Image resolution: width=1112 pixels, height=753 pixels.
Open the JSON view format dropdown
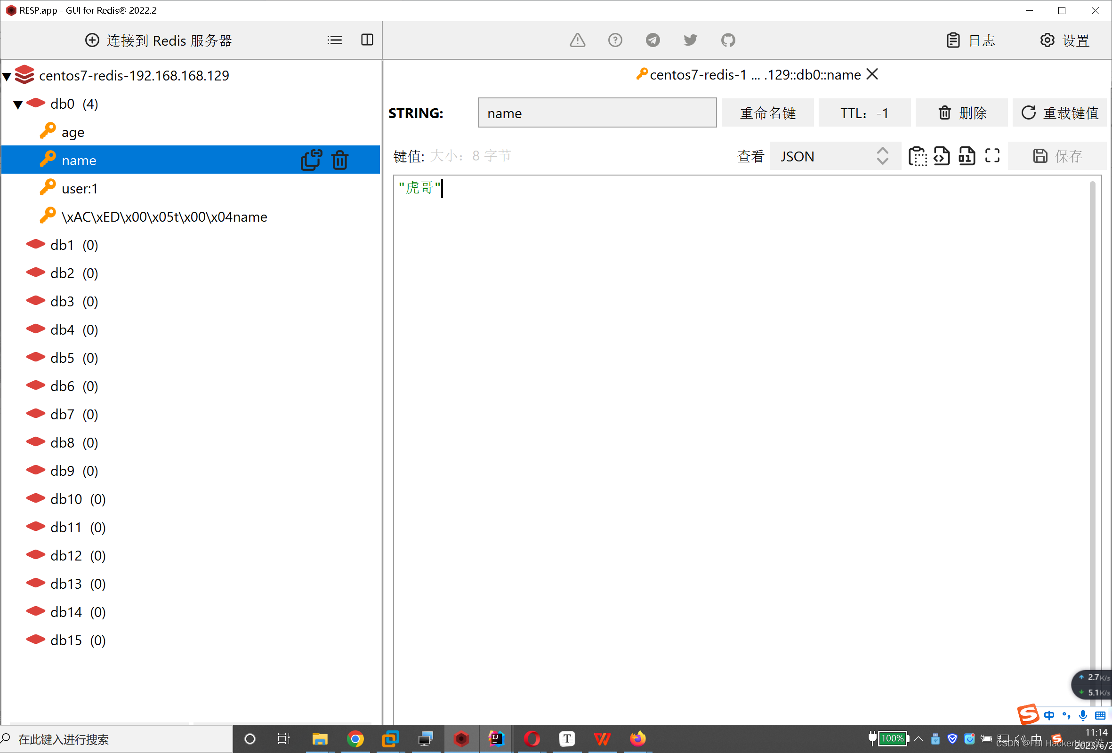click(835, 156)
